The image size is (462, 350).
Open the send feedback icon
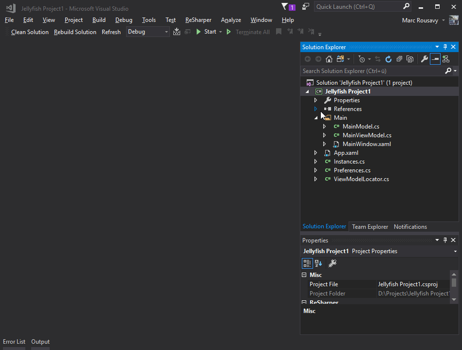306,6
